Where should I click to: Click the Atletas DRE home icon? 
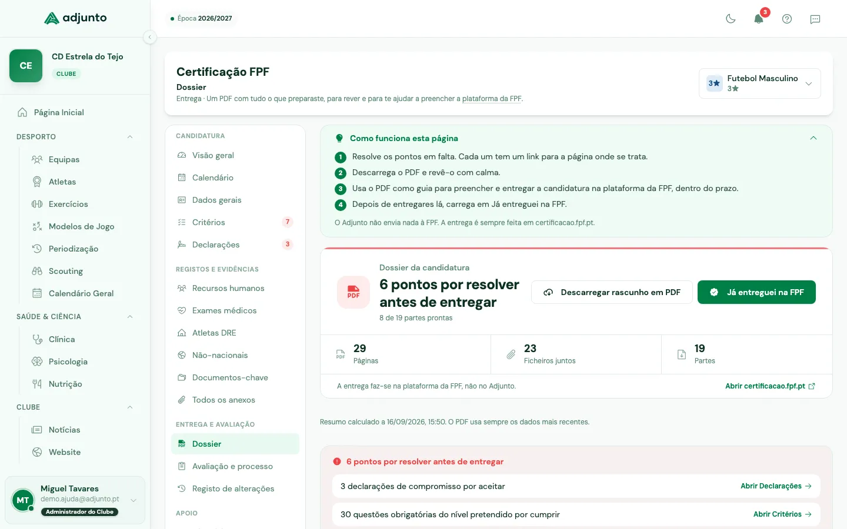click(x=182, y=333)
